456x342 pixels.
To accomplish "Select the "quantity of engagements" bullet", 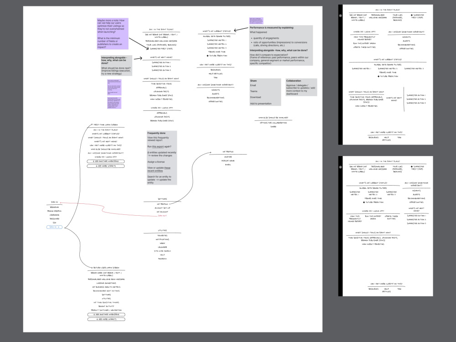I will point(266,38).
